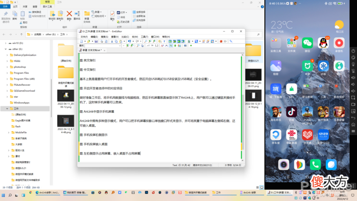Select thumbnail 2022-04-11_20-06-12.png
The width and height of the screenshot is (357, 201).
click(x=66, y=98)
